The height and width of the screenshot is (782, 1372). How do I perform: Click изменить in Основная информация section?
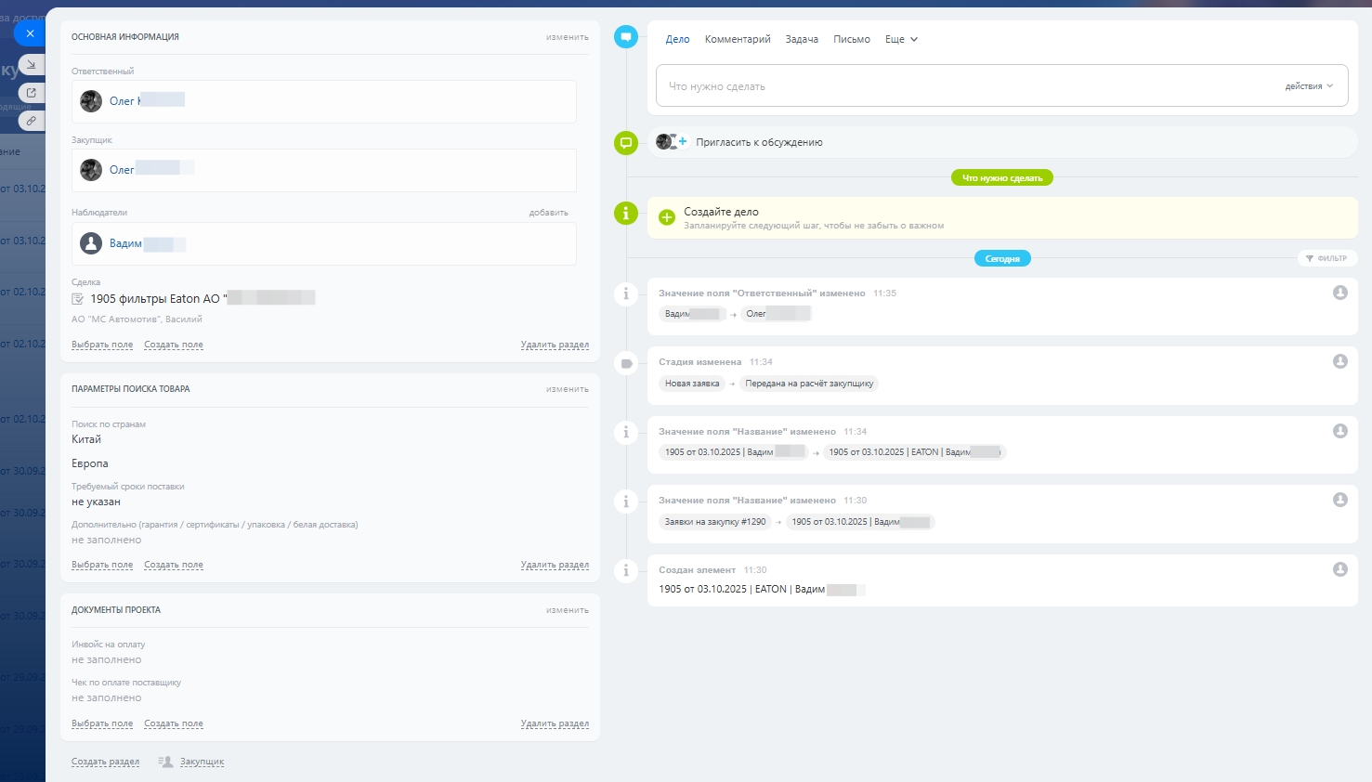(x=567, y=37)
